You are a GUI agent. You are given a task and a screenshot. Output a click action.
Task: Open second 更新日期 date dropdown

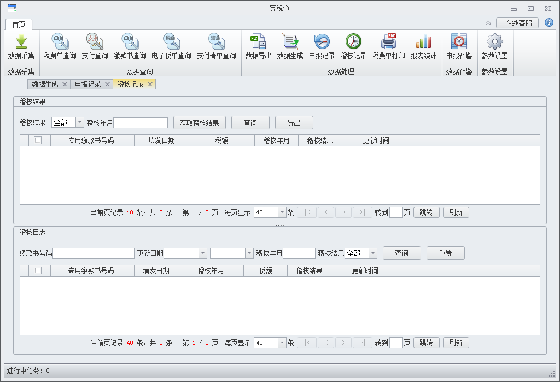[249, 253]
